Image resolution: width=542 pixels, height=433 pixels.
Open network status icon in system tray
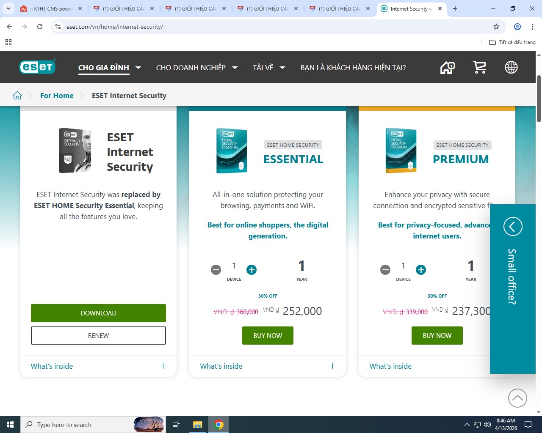coord(477,425)
